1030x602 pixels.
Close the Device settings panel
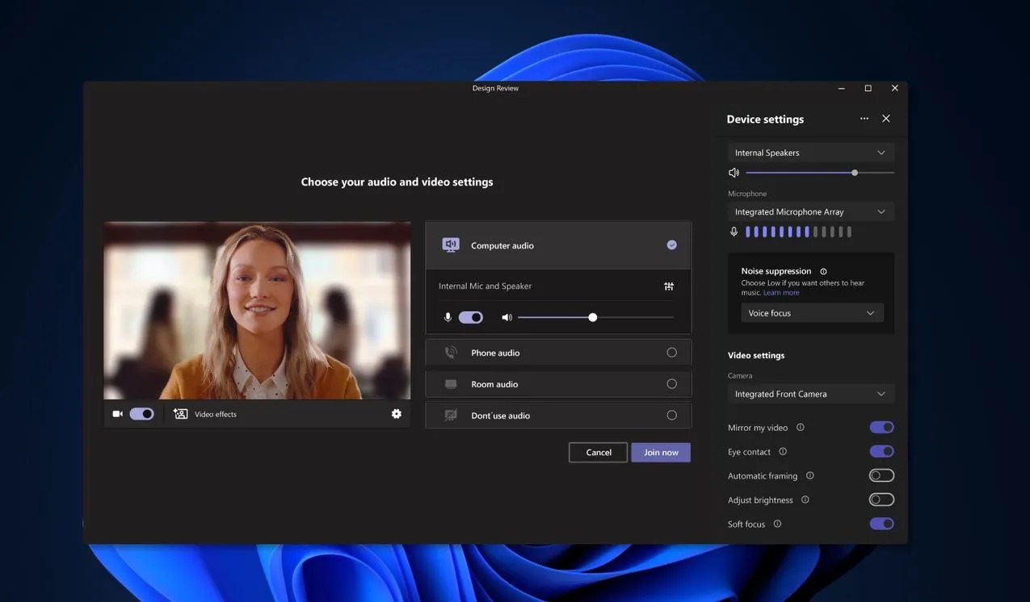[886, 119]
